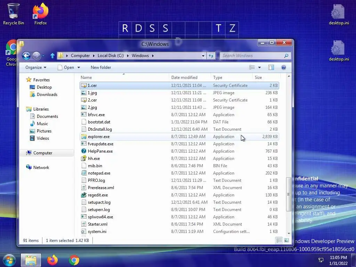Select the 1.jpg image icon
This screenshot has width=356, height=267.
[84, 93]
